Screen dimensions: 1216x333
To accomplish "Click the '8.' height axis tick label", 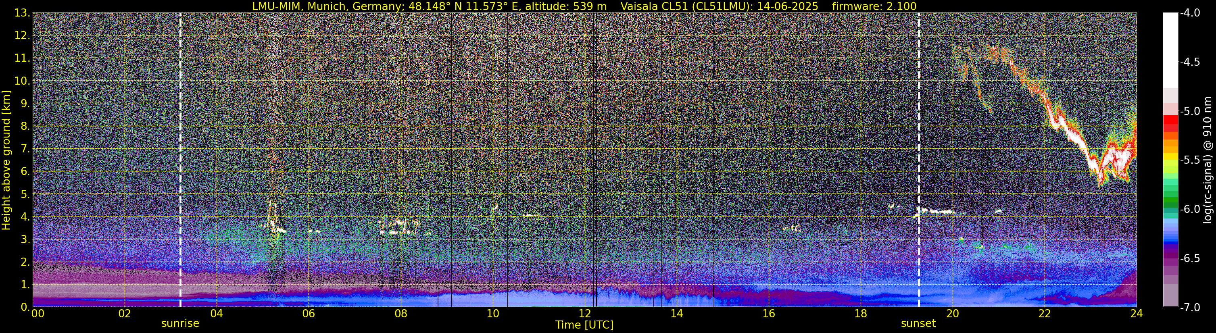I will 25,127.
